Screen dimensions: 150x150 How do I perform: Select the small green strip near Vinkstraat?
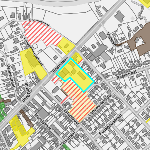click(66, 147)
